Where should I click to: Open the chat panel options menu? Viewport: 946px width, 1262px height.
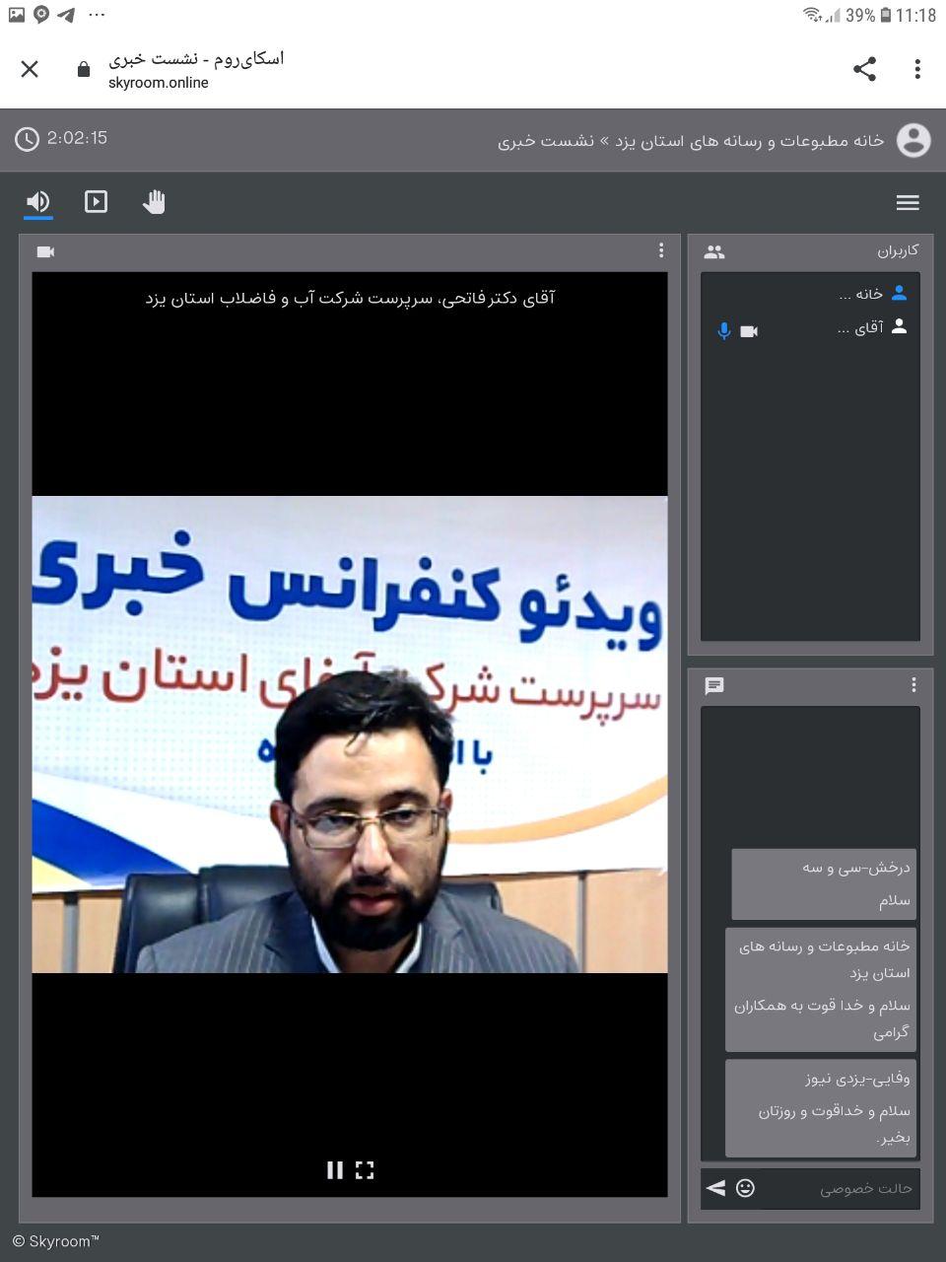[913, 684]
